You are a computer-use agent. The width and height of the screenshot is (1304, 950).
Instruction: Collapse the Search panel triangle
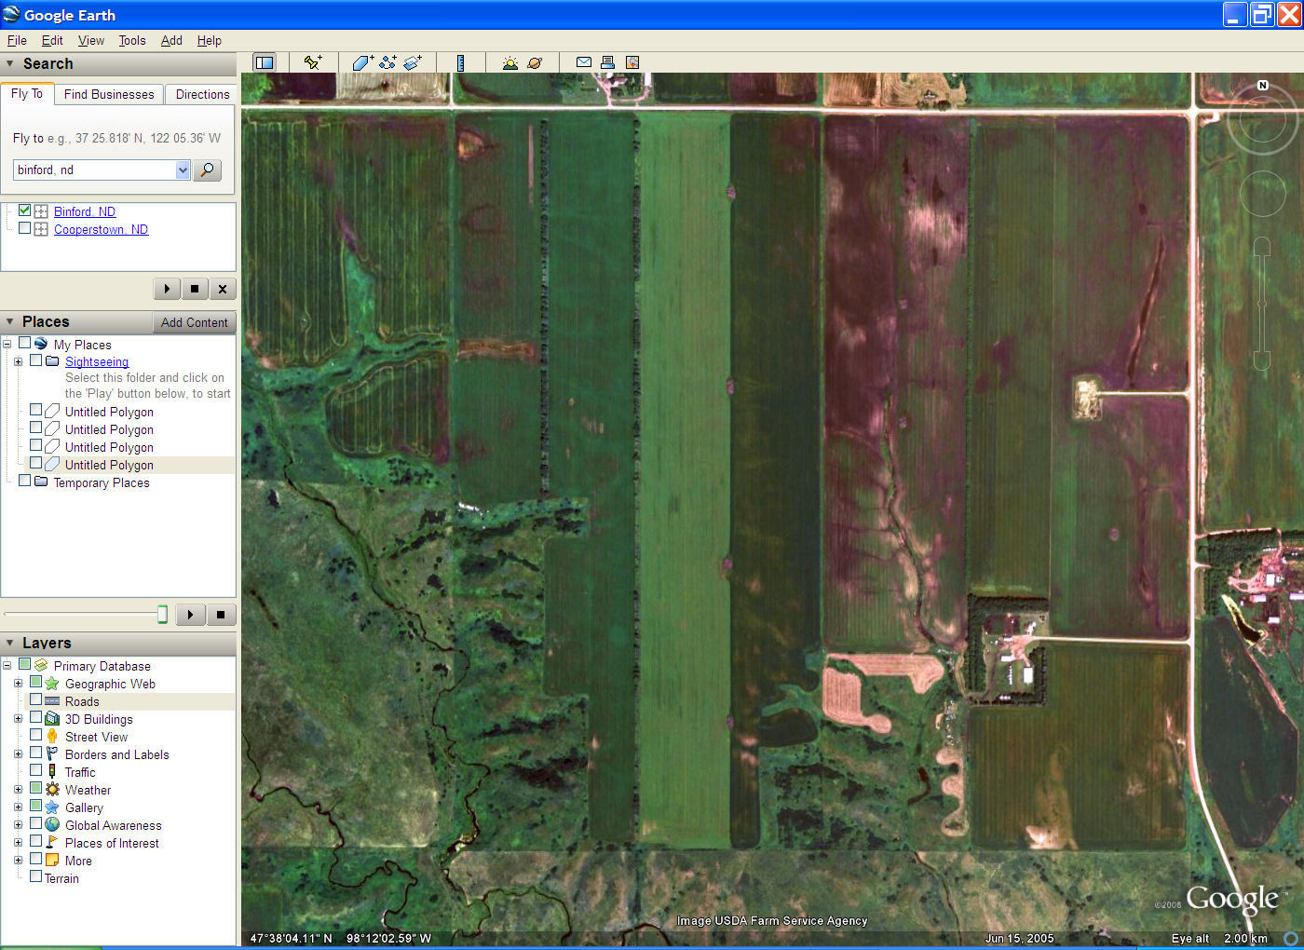tap(10, 63)
